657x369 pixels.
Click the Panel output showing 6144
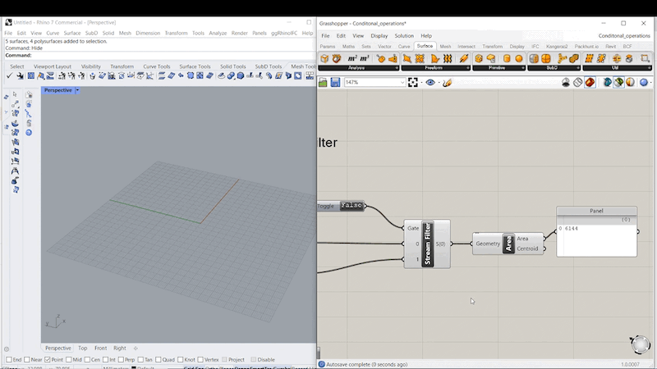(x=597, y=231)
